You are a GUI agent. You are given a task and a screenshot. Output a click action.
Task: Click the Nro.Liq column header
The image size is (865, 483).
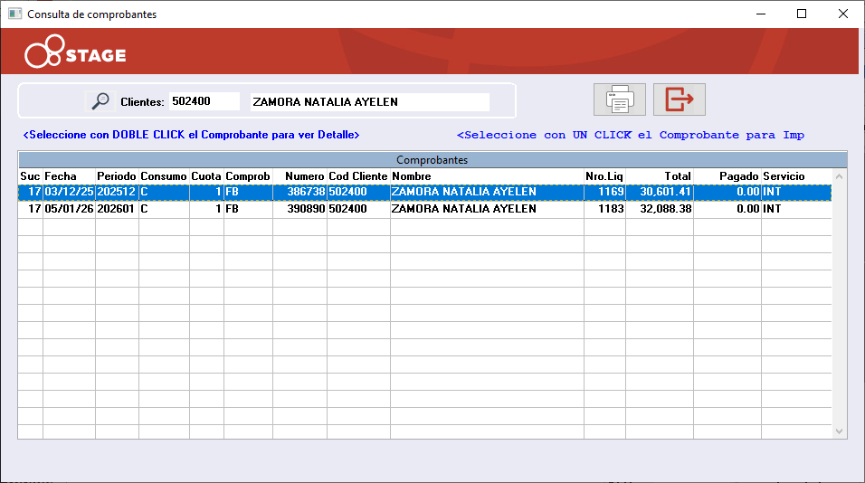coord(604,175)
